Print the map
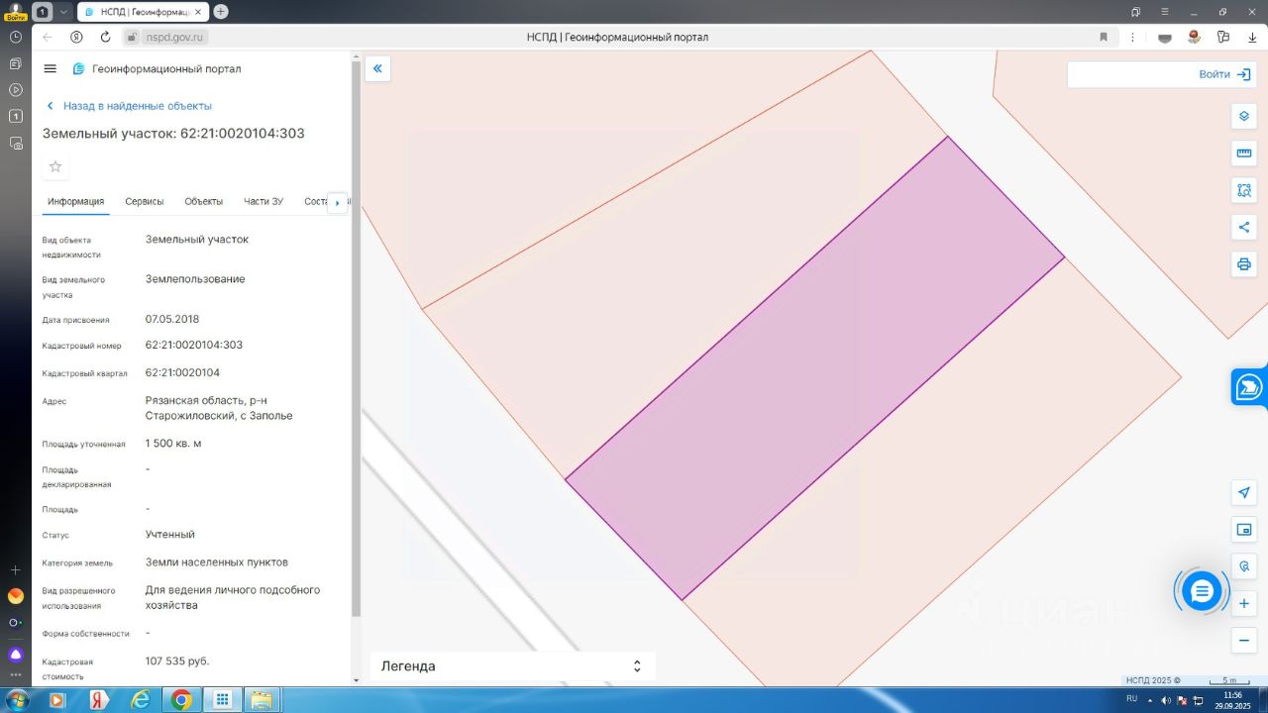 click(1244, 264)
